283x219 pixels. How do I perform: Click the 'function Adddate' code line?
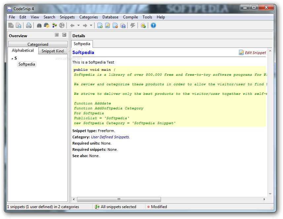point(92,103)
